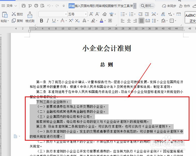Switch to the 视图 (View) tab

108,6
